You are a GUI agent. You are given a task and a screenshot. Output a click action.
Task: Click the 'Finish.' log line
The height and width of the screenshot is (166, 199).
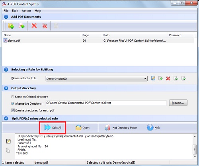(21, 150)
